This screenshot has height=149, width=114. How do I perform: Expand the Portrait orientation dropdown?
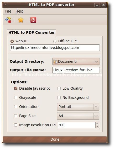point(78,107)
